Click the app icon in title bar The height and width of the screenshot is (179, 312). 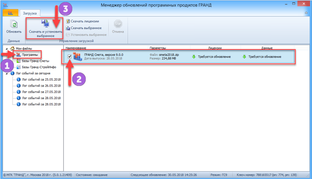5,5
